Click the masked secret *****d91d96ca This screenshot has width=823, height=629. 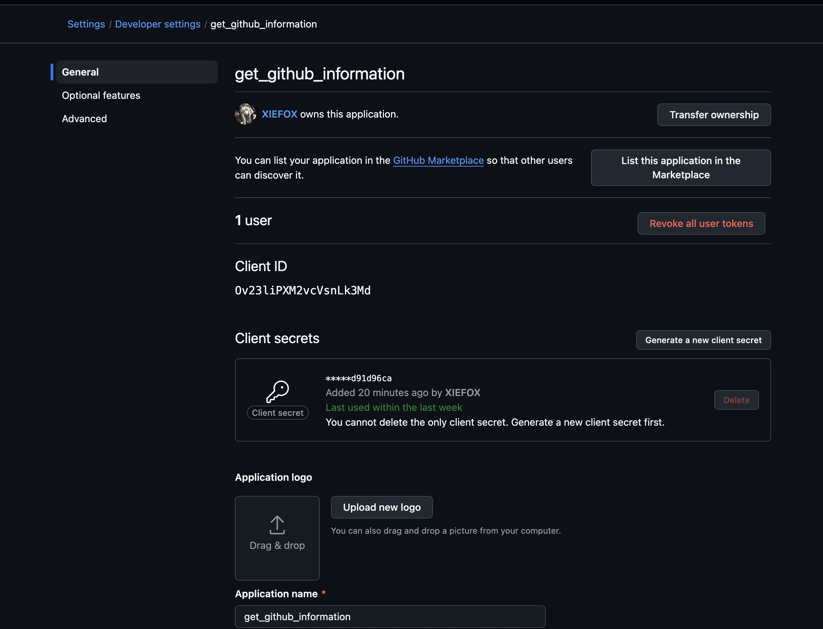point(359,378)
